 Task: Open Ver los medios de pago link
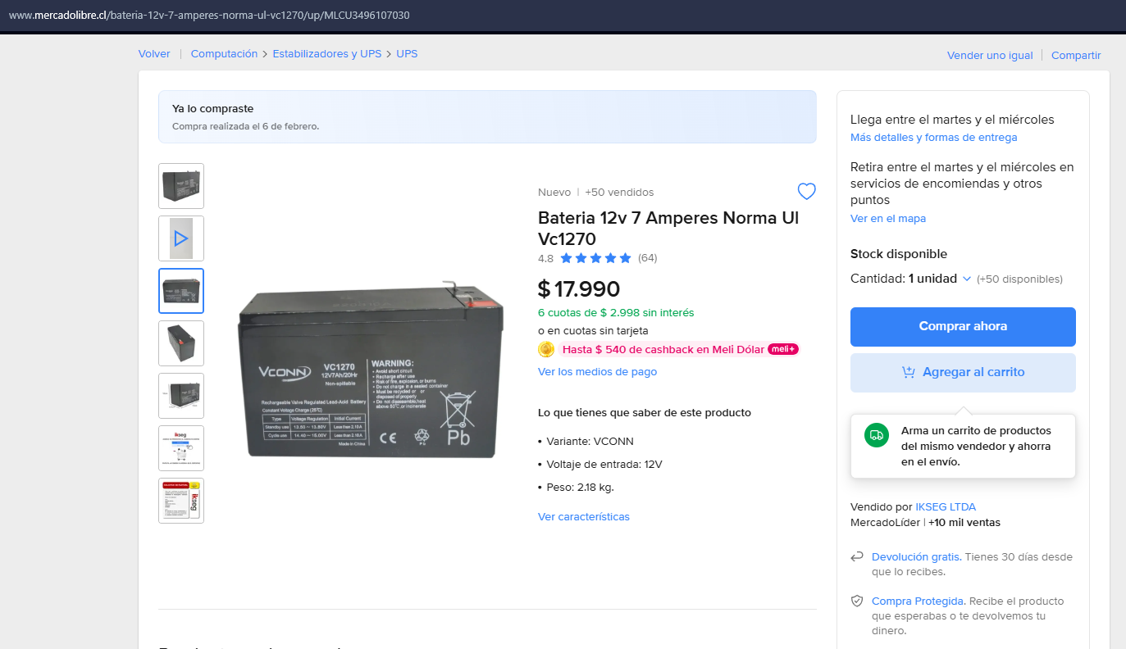click(597, 372)
